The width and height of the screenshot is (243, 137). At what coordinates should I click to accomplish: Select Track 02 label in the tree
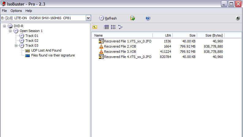click(32, 41)
